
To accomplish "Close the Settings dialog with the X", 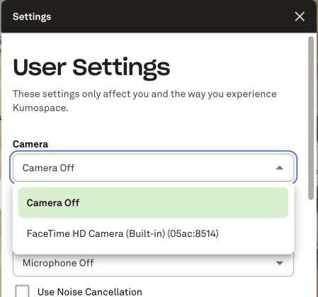I will click(300, 16).
